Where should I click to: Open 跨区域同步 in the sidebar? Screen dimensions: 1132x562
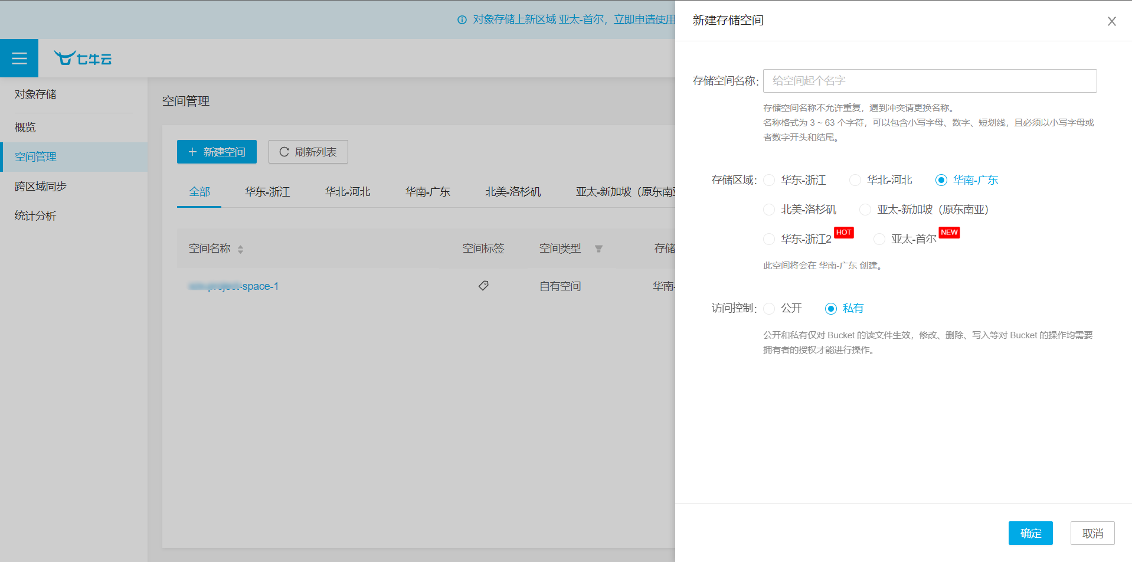[x=74, y=187]
